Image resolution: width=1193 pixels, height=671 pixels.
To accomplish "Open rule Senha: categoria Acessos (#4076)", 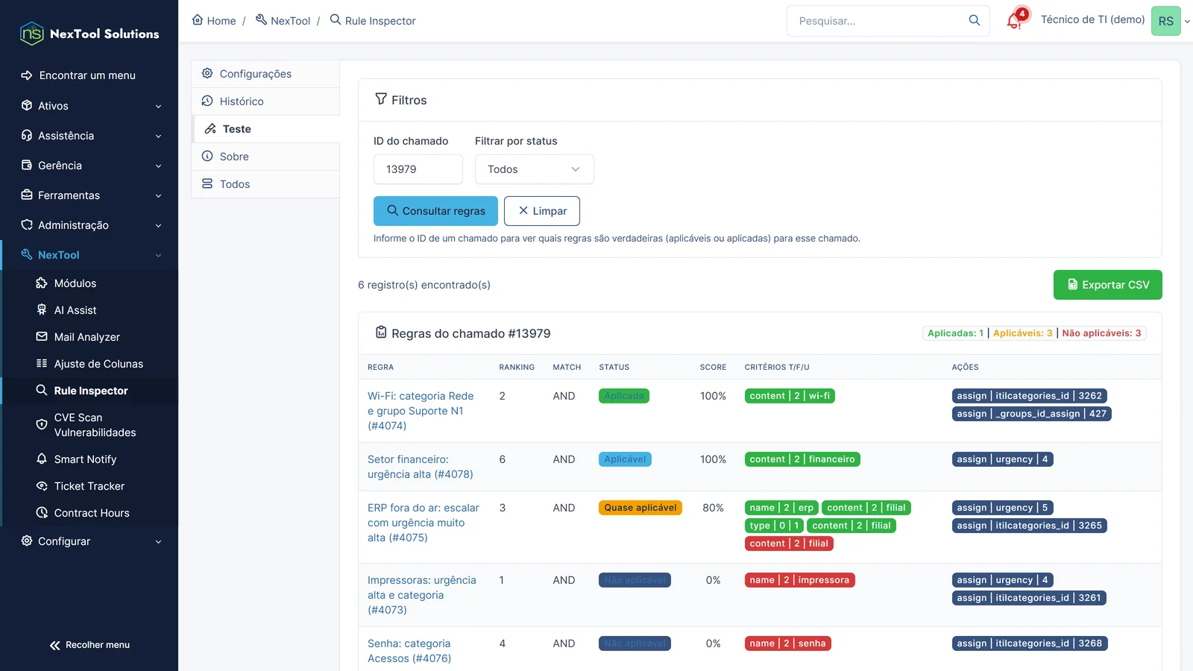I will (409, 651).
